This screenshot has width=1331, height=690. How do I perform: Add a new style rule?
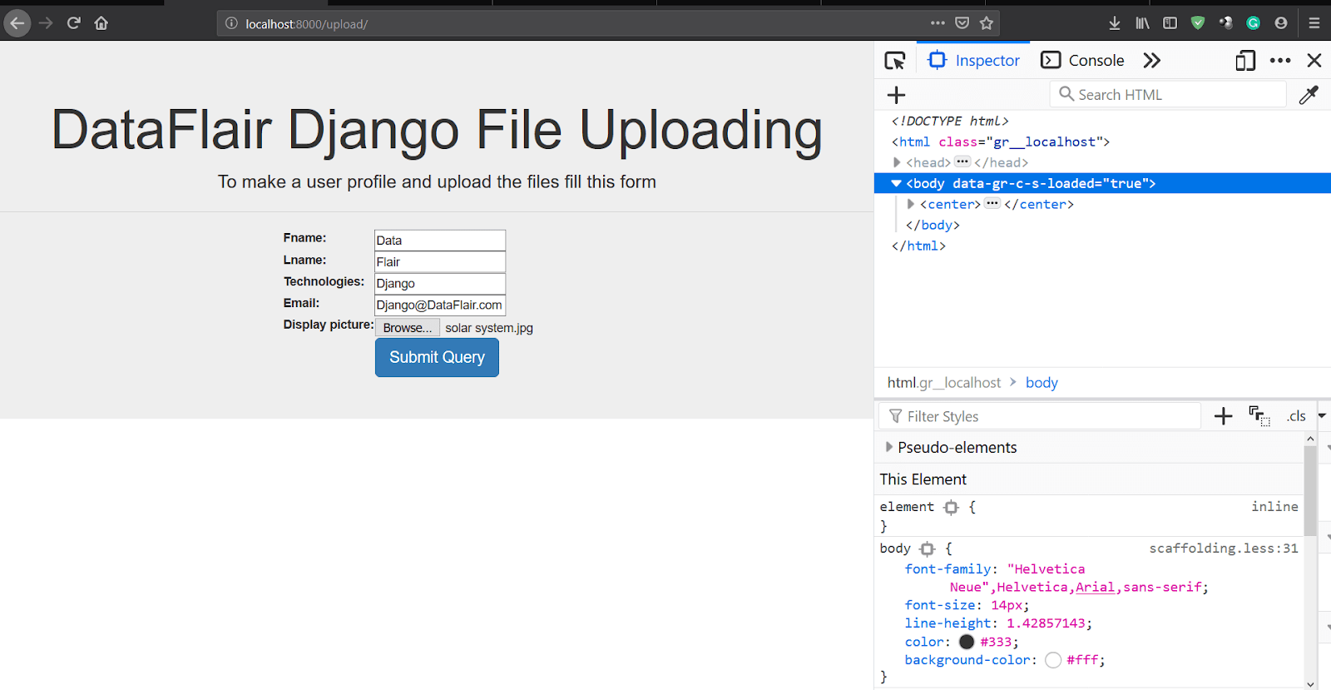tap(1223, 416)
